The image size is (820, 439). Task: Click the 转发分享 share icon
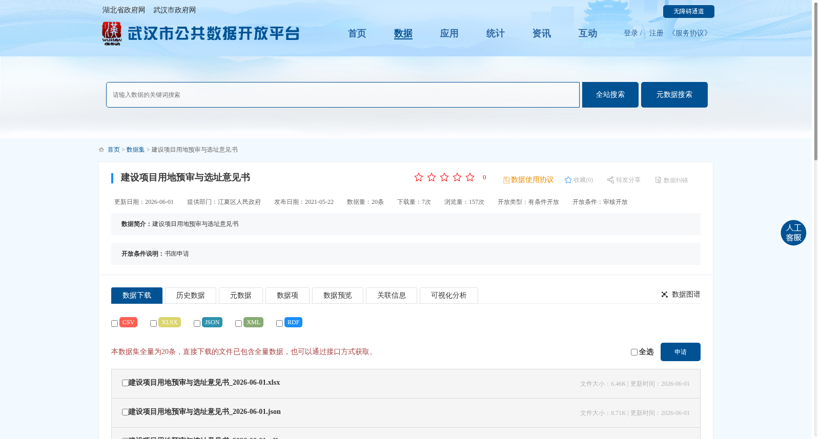pos(610,180)
